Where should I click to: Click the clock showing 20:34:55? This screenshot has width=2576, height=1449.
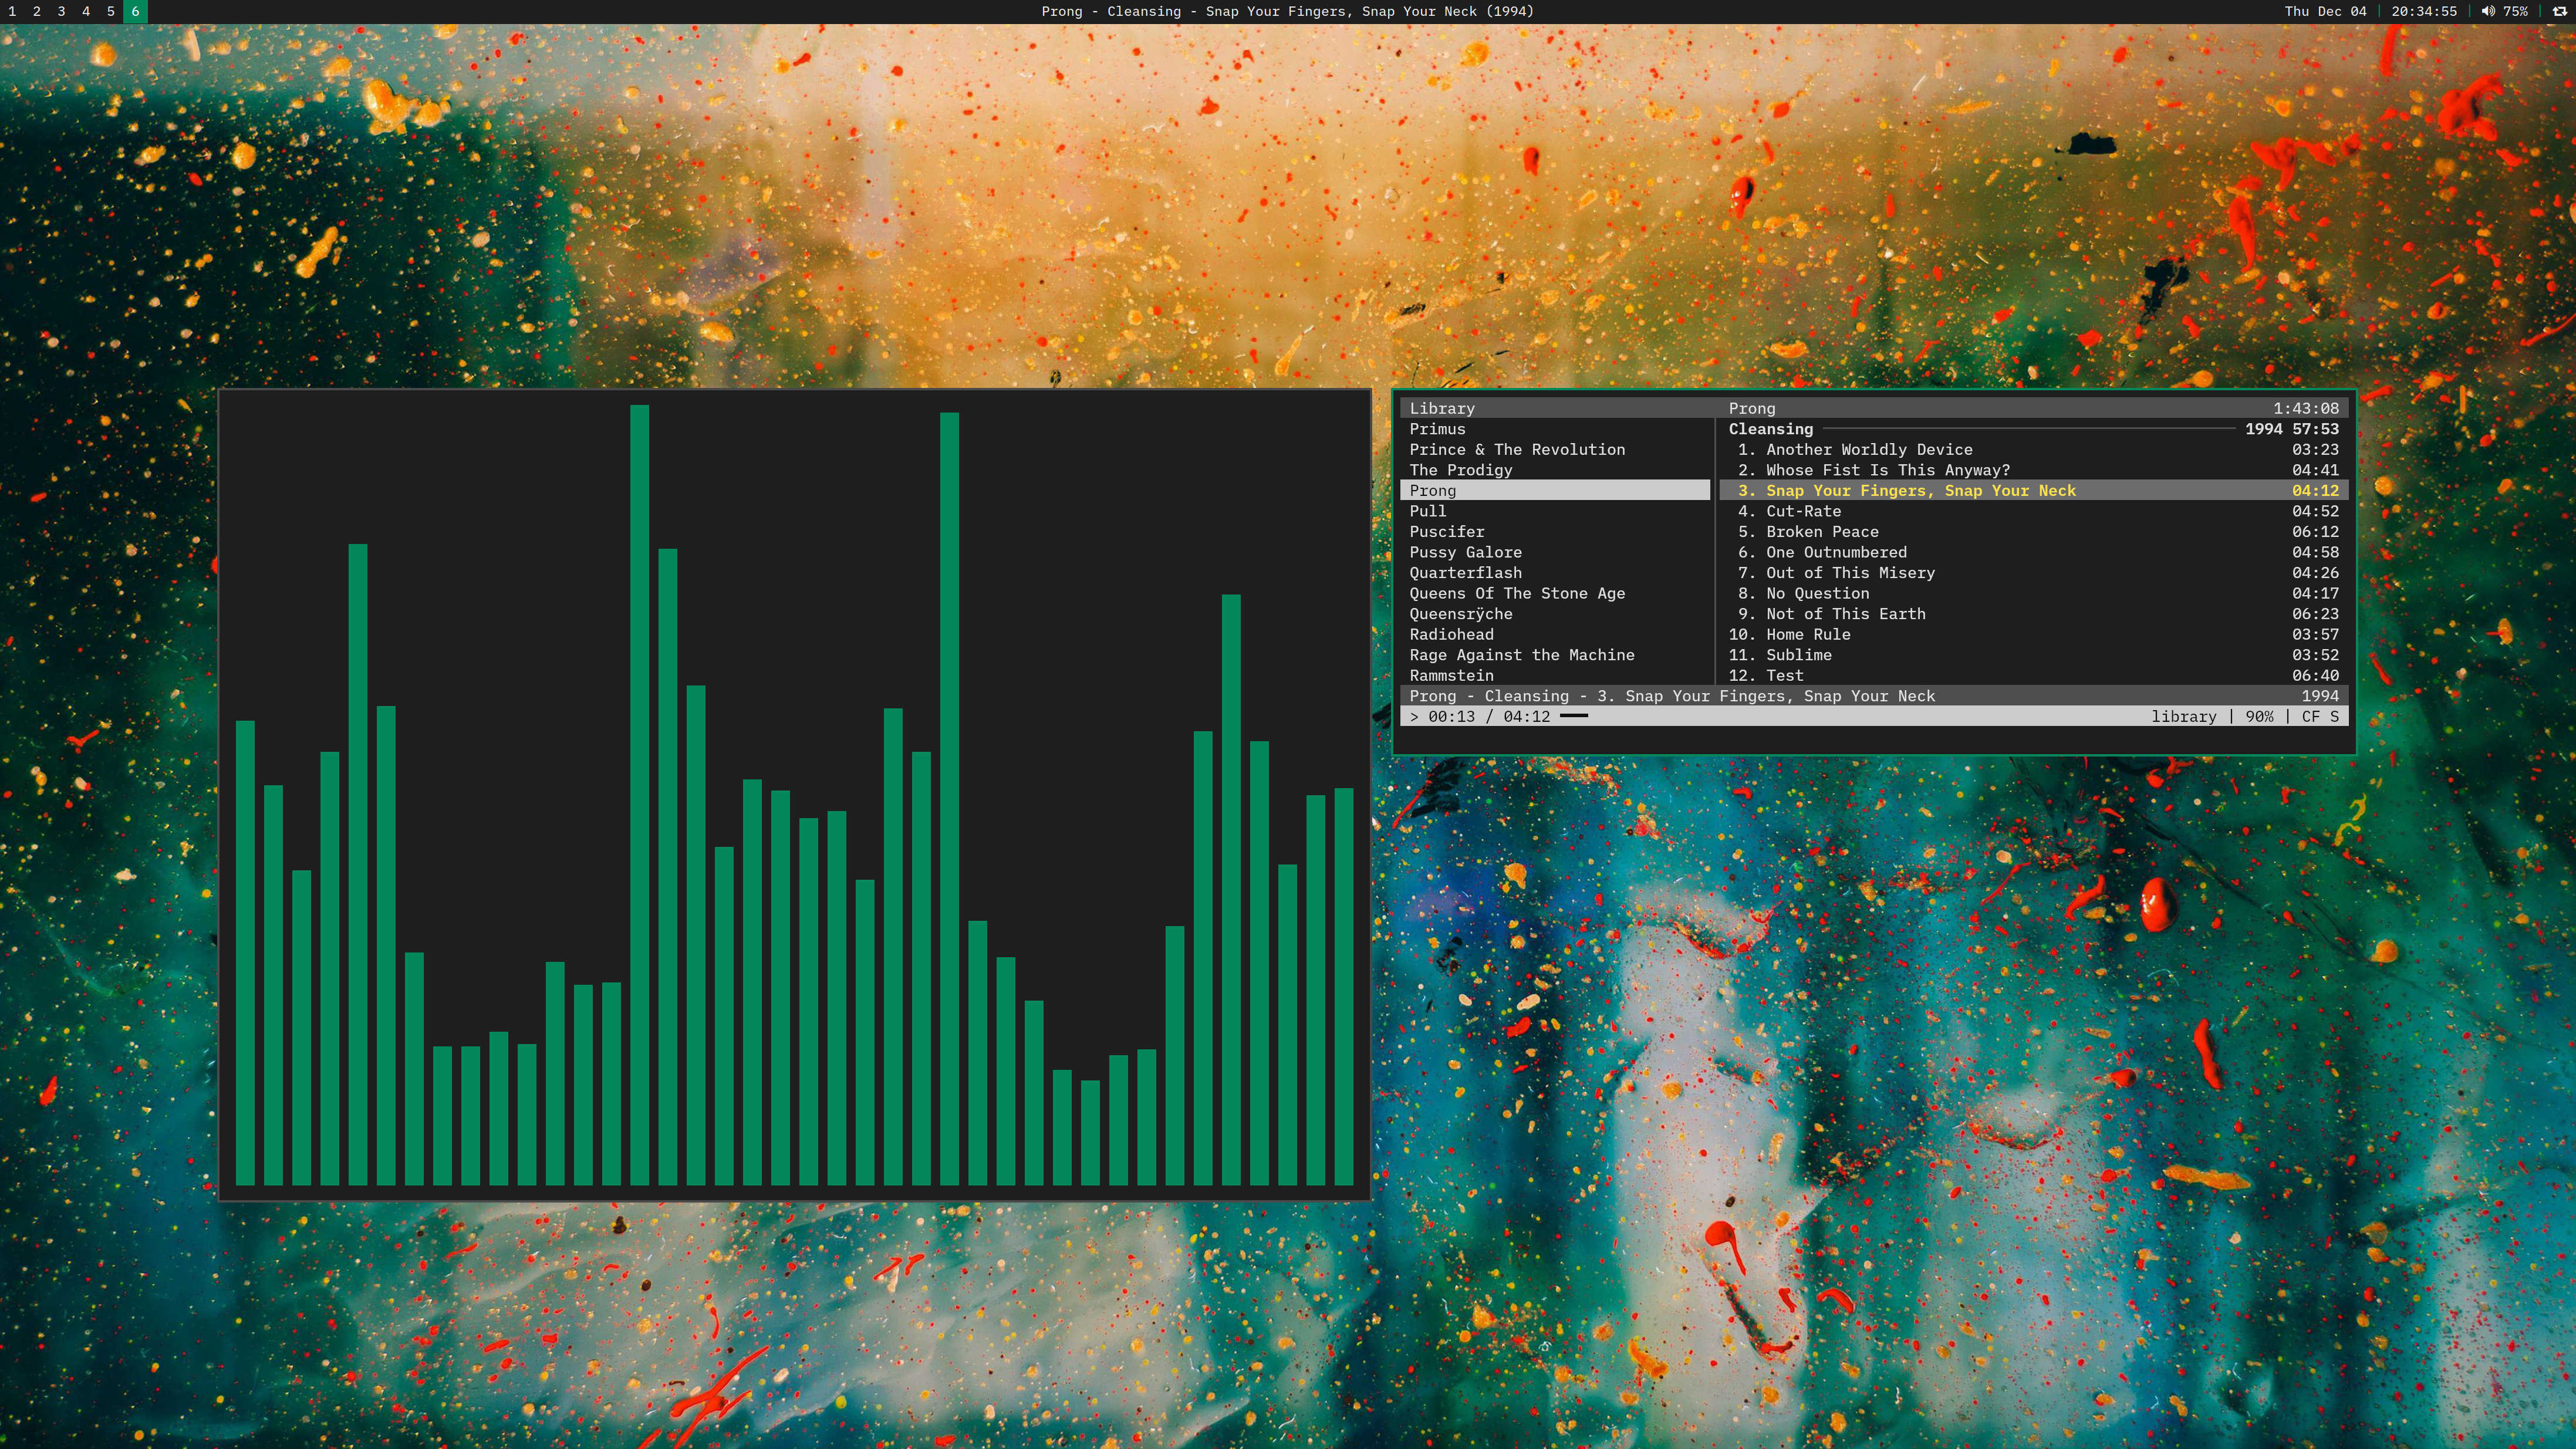coord(2423,11)
